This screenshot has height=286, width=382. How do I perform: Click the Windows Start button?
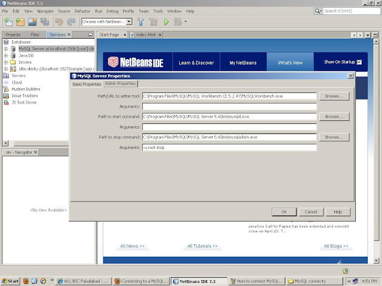pos(11,281)
